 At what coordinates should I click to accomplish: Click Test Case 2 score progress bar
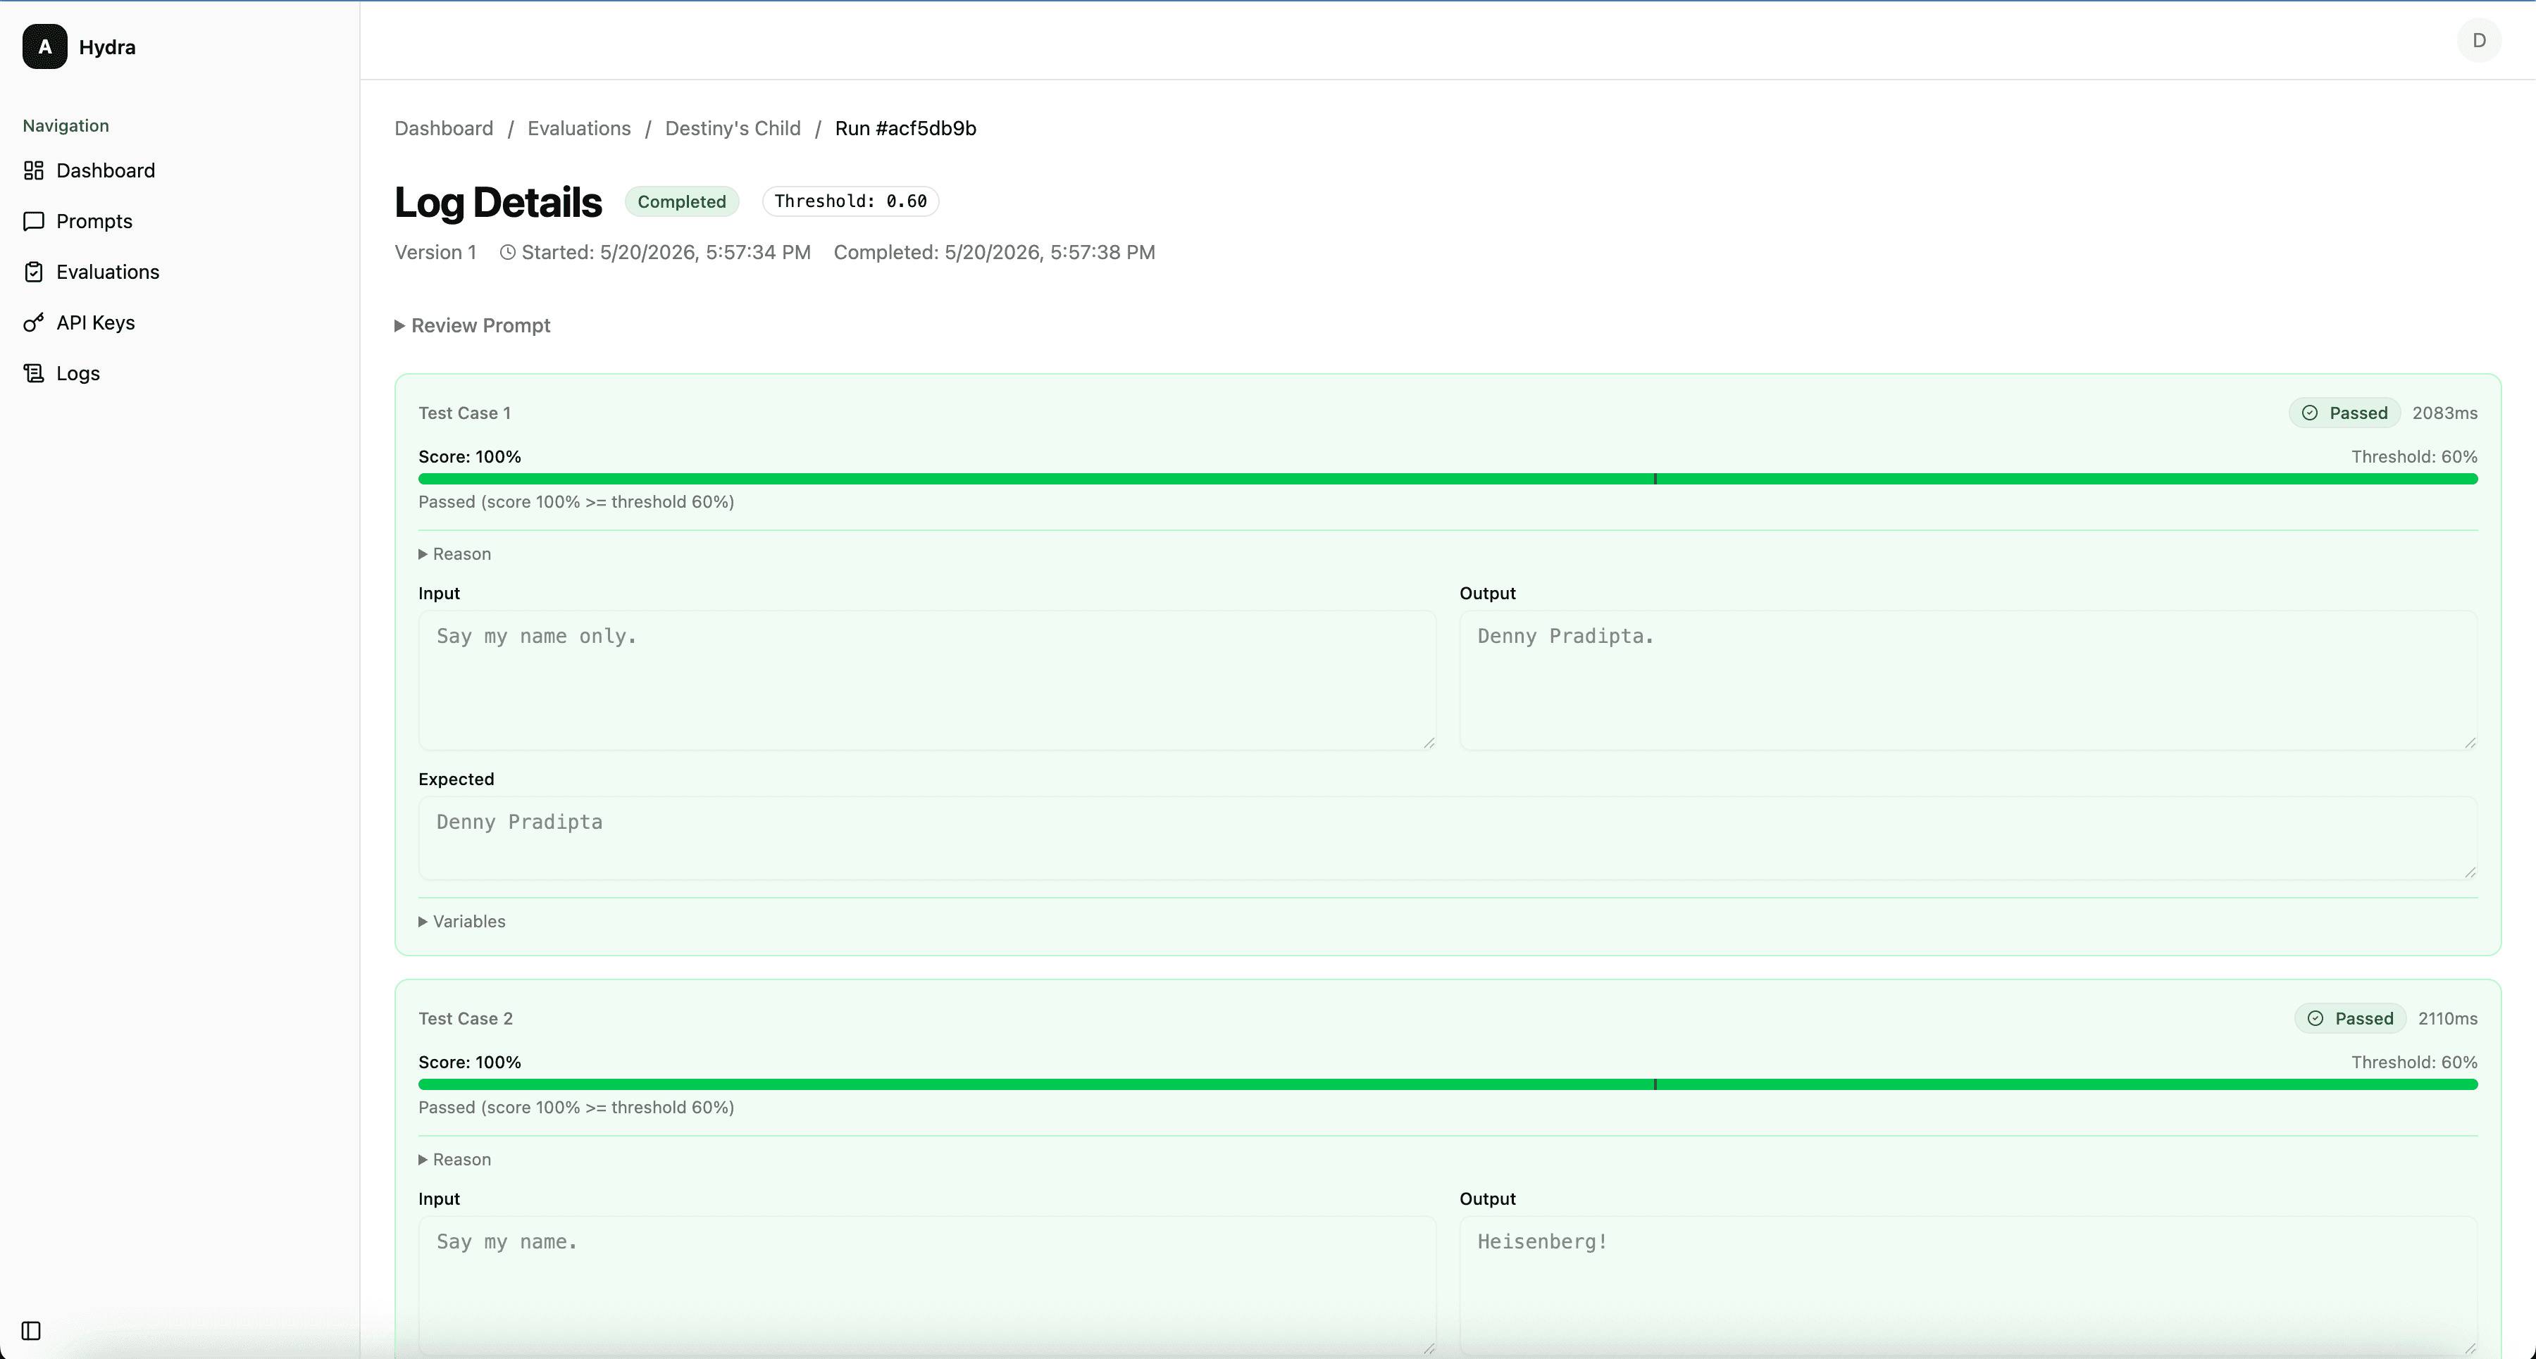1447,1084
